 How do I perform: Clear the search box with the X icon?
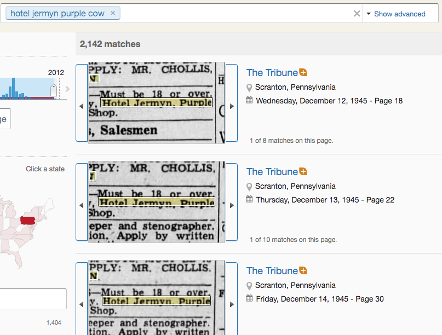click(x=357, y=14)
